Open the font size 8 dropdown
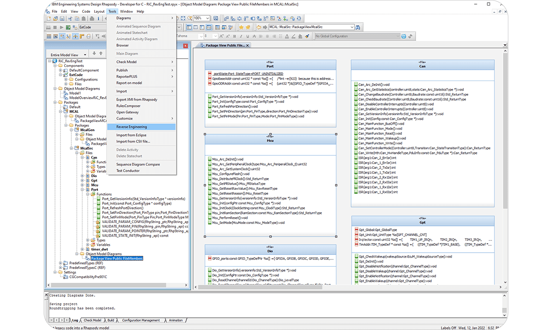The height and width of the screenshot is (330, 552). coord(216,36)
